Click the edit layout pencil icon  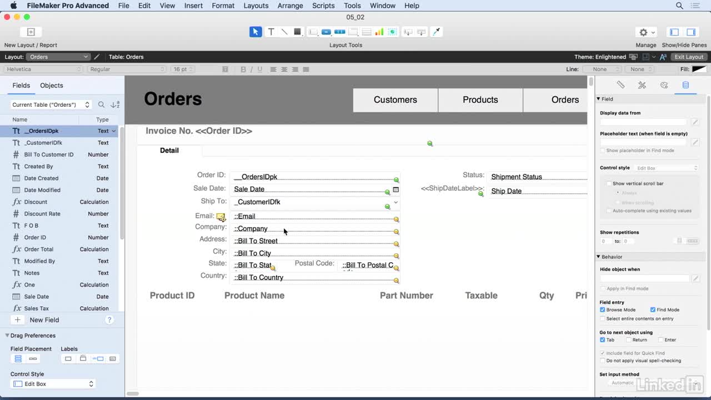(97, 57)
